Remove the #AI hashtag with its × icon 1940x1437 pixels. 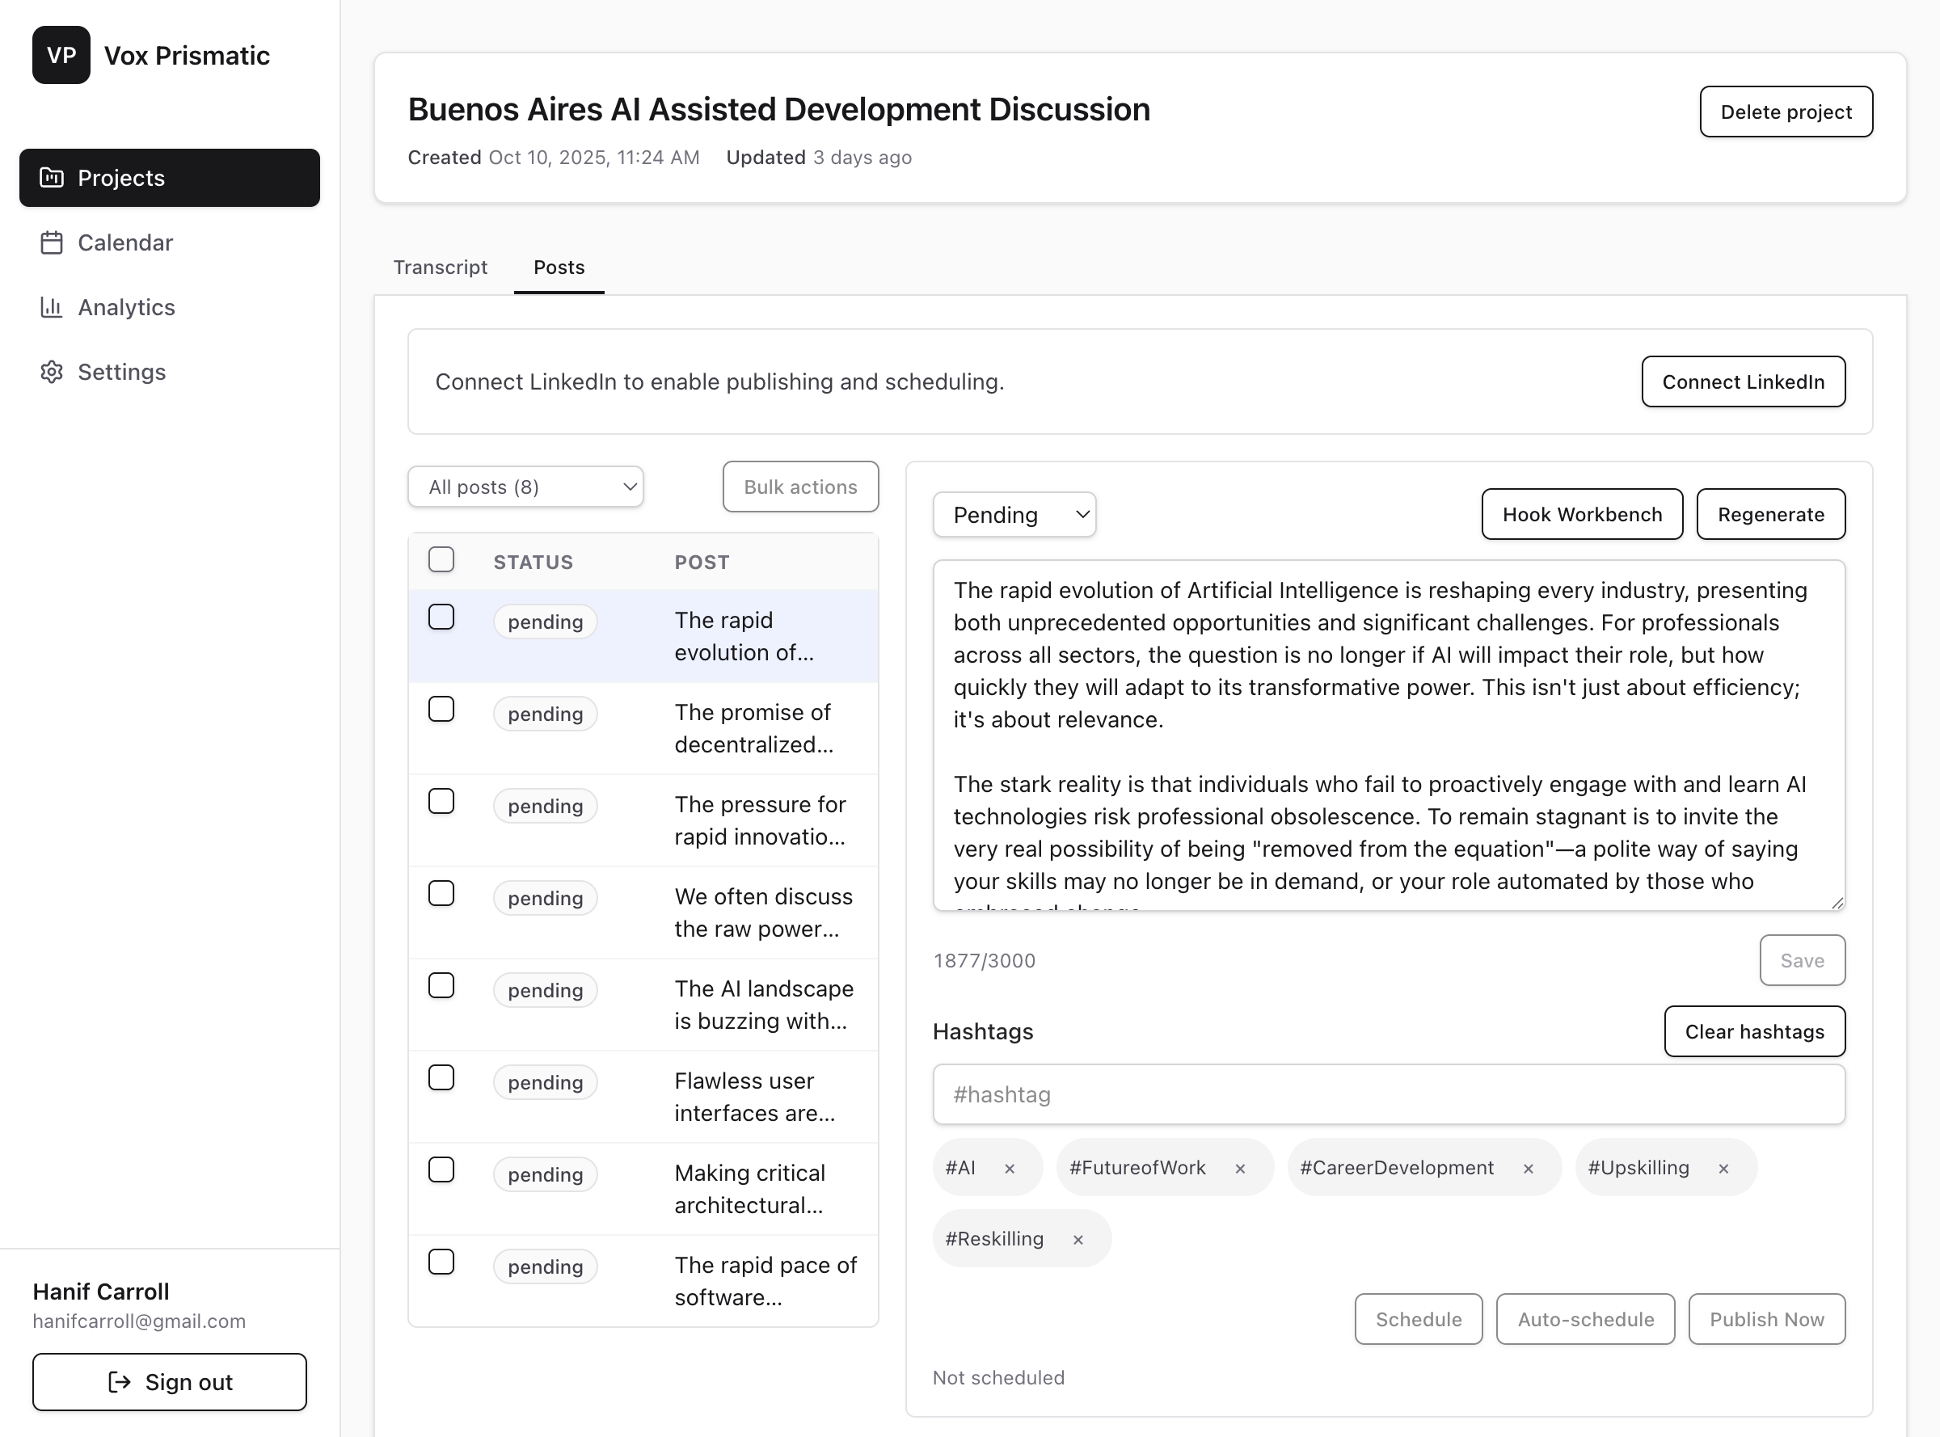(1010, 1167)
